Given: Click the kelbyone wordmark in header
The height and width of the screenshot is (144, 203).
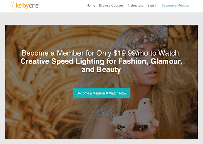Looking at the screenshot, I should pos(27,6).
